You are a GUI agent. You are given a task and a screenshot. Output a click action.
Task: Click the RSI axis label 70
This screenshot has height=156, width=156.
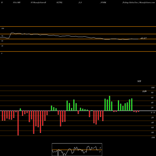coord(2,36)
